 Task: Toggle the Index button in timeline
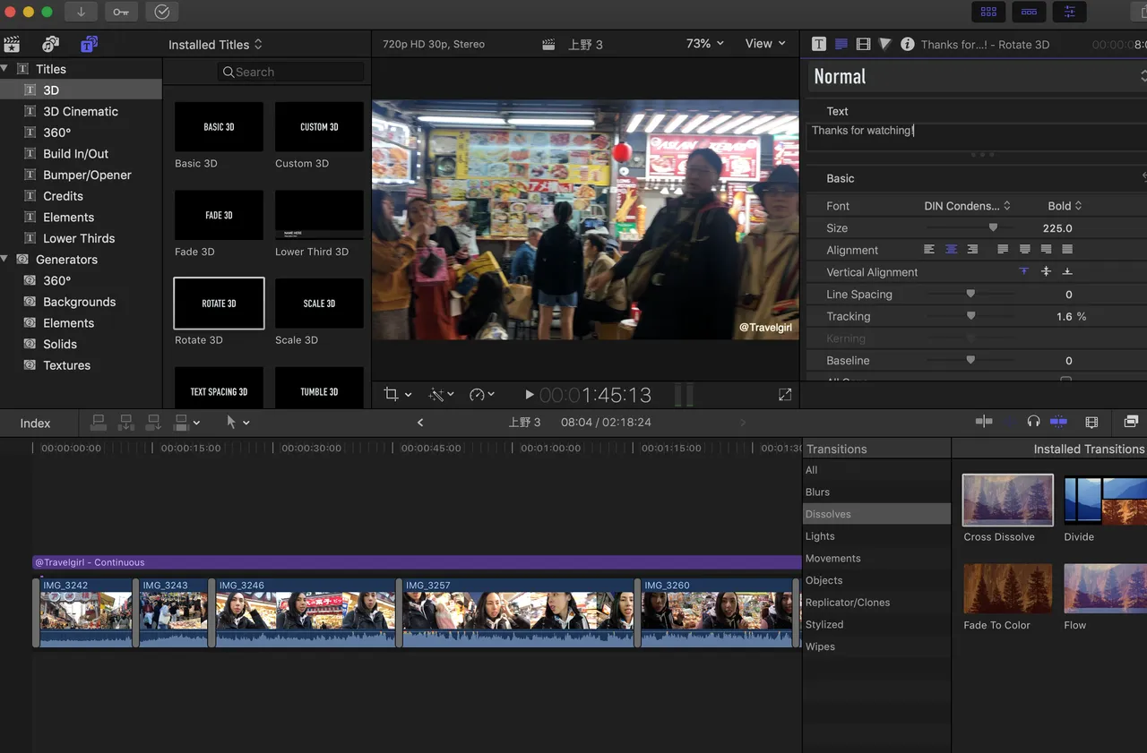(x=35, y=423)
